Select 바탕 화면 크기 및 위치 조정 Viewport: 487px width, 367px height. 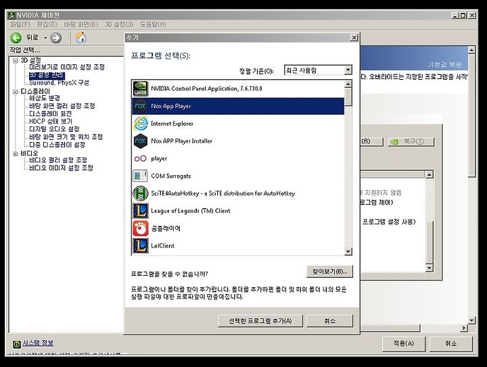66,137
